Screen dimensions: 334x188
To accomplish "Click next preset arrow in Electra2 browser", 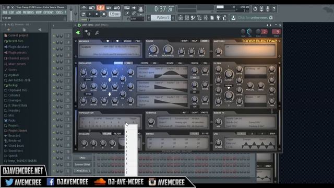I will point(117,41).
